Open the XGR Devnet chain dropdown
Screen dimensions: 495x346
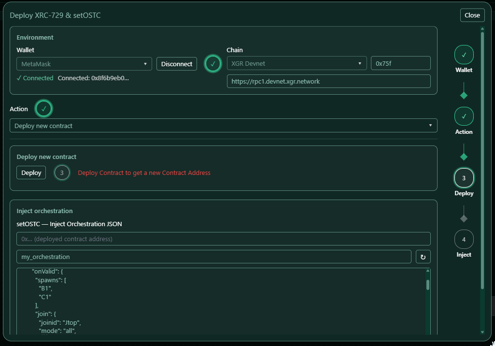(297, 63)
